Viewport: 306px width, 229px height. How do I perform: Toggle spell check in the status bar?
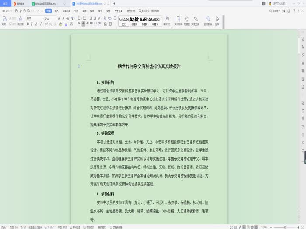pos(76,227)
